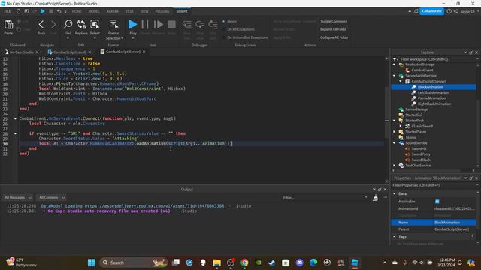This screenshot has height=270, width=481.
Task: Open the All Messages dropdown in Output
Action: (17, 198)
